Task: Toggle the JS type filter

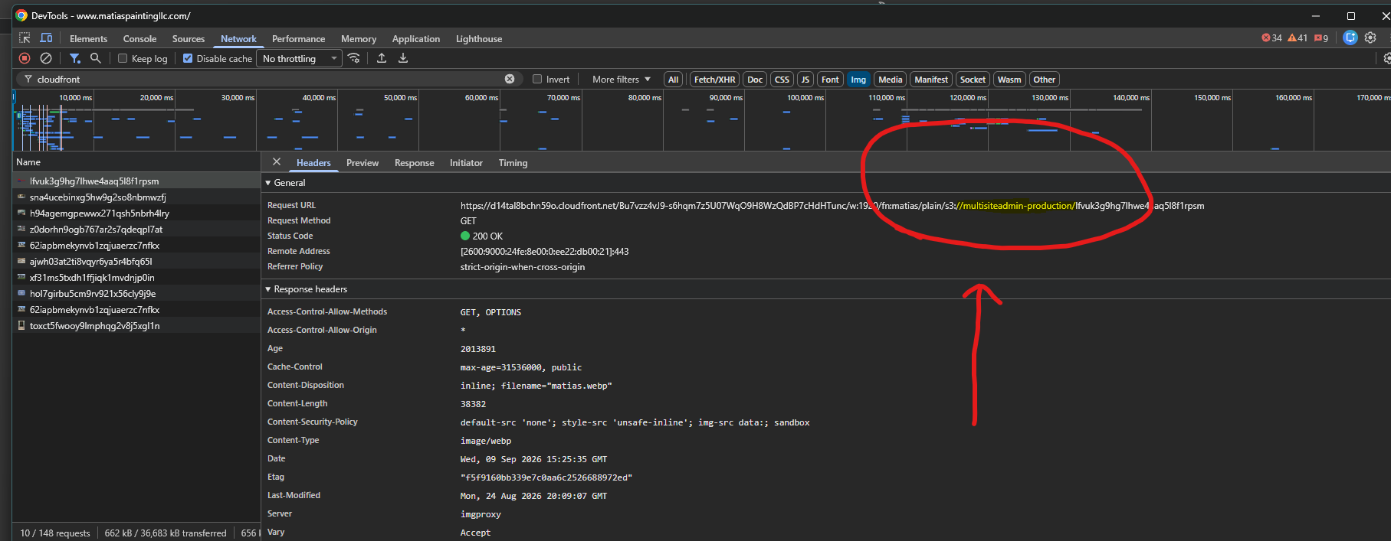Action: [805, 80]
